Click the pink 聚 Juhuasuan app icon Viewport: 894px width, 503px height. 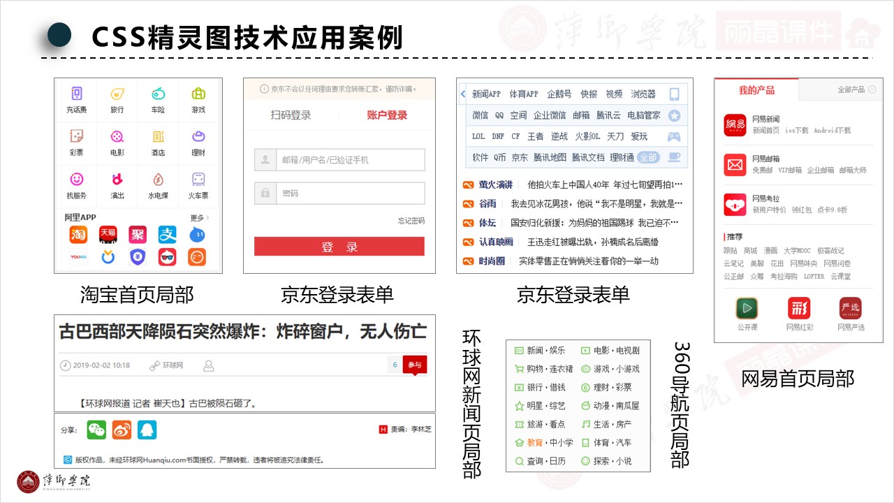[138, 235]
